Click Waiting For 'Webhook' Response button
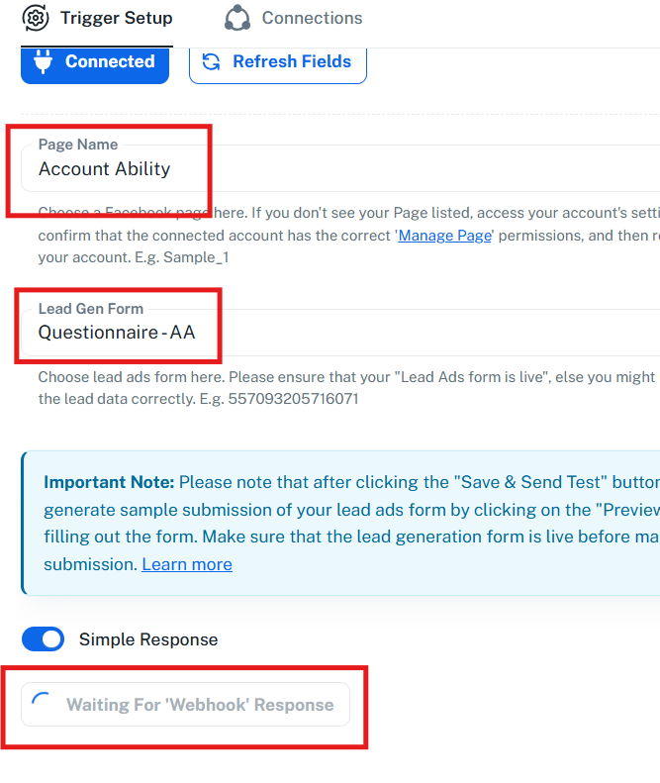Viewport: 660px width, 783px height. tap(186, 705)
